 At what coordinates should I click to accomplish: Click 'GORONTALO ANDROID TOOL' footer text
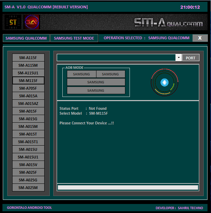pyautogui.click(x=29, y=208)
